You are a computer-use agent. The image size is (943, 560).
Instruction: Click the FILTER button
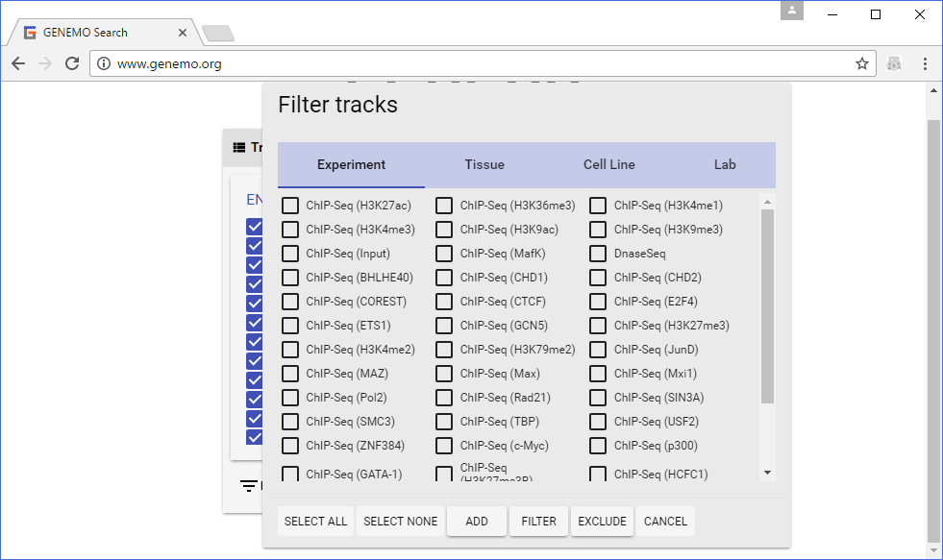coord(538,522)
